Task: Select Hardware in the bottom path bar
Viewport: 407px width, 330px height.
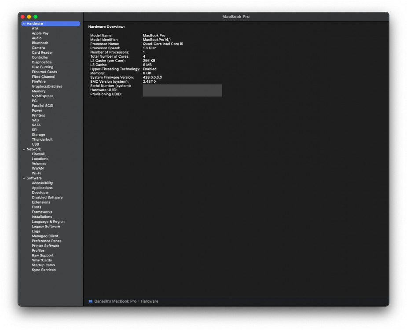Action: (x=150, y=301)
